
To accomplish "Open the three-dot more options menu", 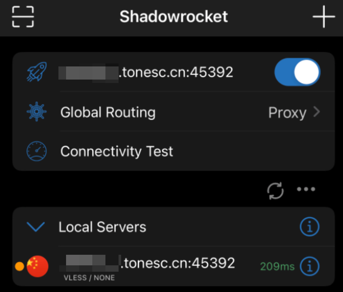I will [x=306, y=189].
